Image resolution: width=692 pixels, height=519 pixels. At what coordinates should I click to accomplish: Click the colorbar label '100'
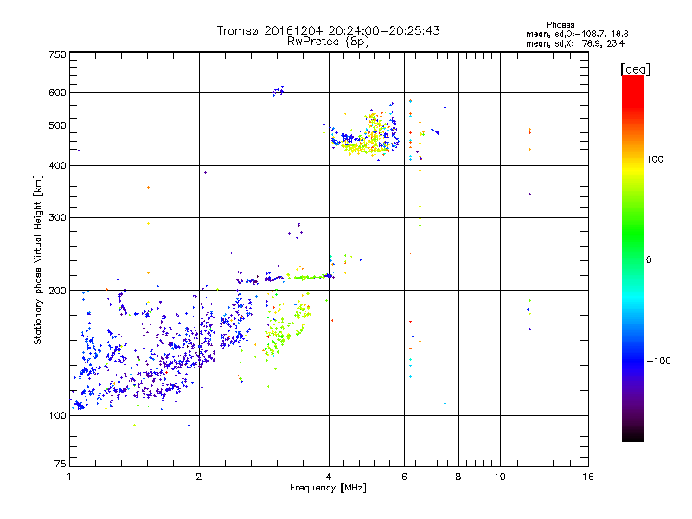coord(655,159)
